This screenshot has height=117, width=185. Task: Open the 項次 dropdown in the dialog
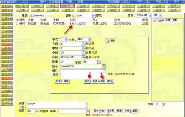pyautogui.click(x=65, y=39)
